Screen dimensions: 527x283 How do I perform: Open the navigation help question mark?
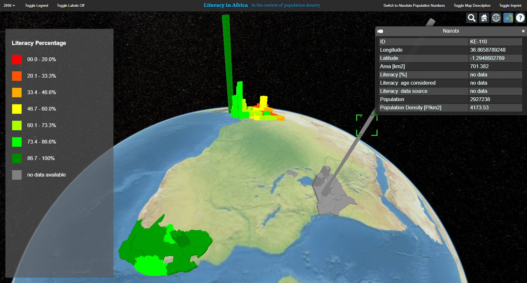[x=520, y=18]
